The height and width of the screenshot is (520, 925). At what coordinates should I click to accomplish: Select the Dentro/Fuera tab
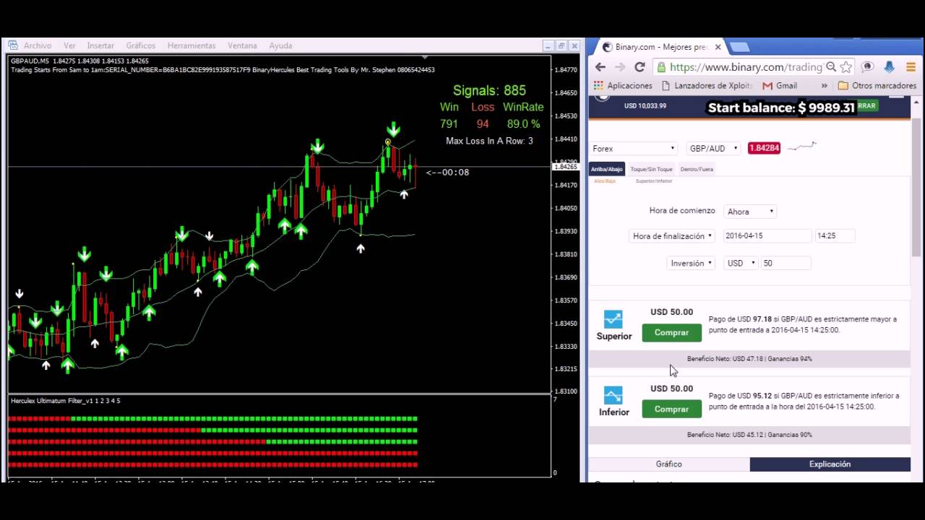(697, 169)
